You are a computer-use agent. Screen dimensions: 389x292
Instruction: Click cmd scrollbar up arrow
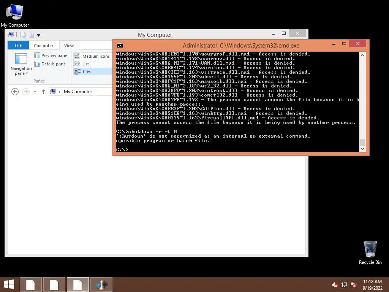coord(362,55)
